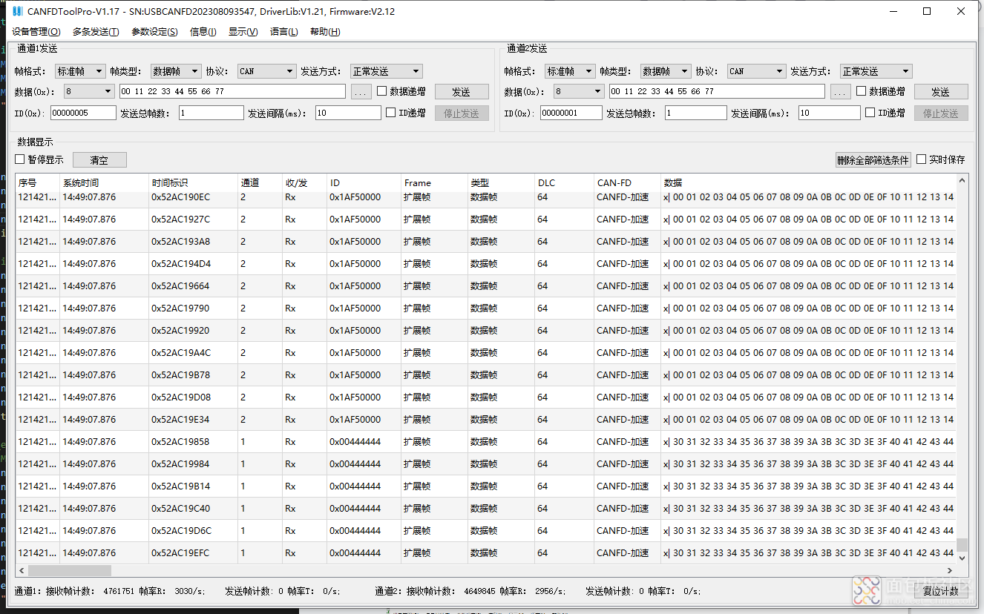Click the 复位计数 button
This screenshot has height=614, width=984.
tap(941, 591)
